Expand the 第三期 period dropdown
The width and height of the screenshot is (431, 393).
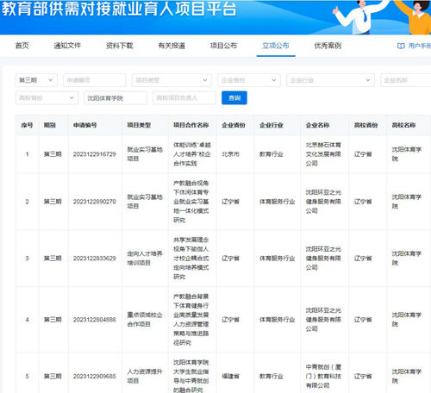(36, 80)
